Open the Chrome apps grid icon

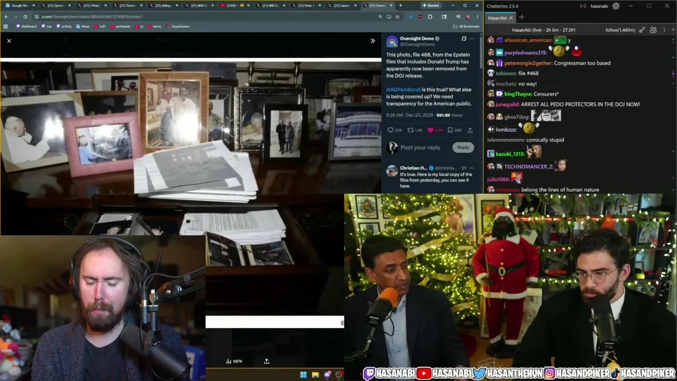tap(6, 26)
